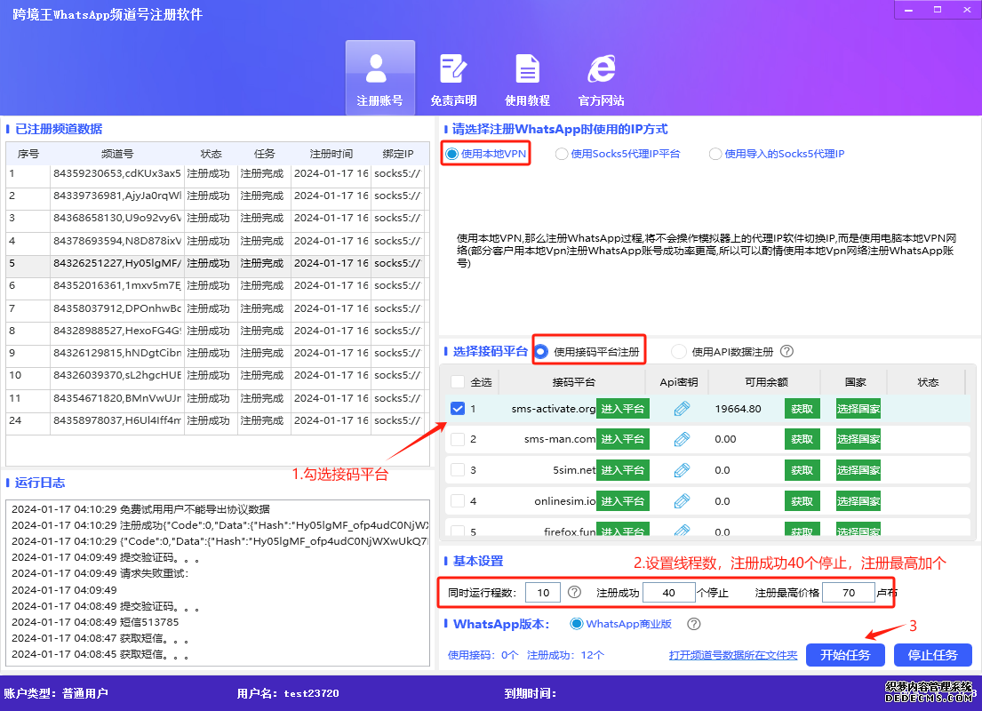Open the 免责声明 disclaimer icon
Screen dimensions: 982x711
(x=453, y=76)
